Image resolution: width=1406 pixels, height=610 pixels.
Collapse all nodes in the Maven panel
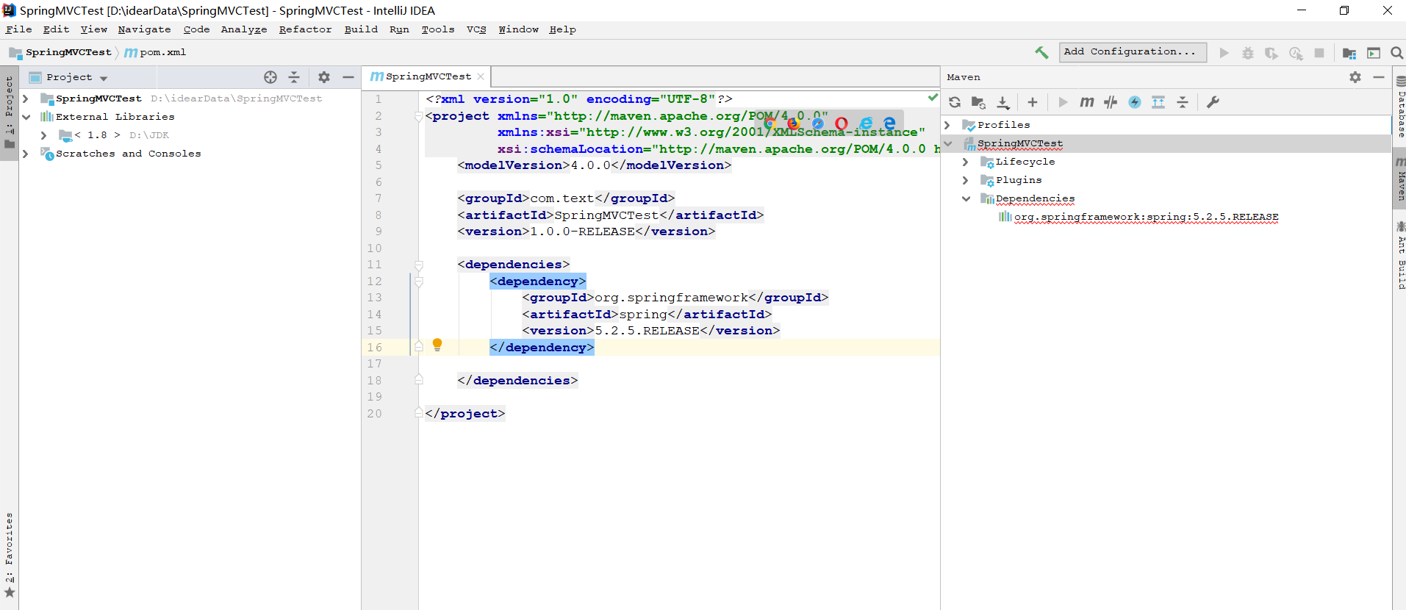coord(1183,102)
